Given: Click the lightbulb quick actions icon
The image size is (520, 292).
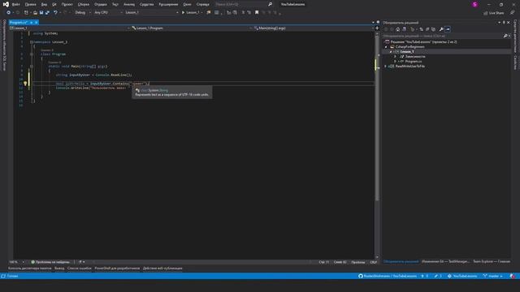Looking at the screenshot, I should [25, 84].
